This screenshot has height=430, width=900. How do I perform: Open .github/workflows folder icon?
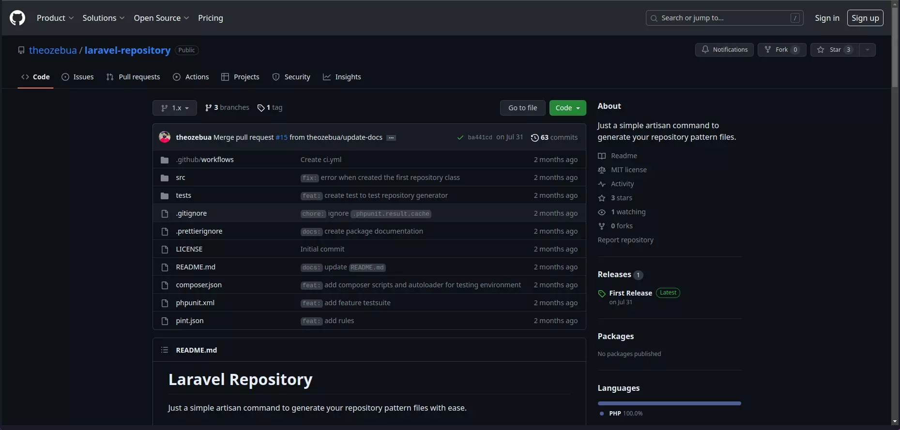(x=165, y=160)
